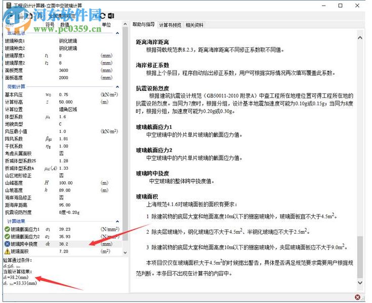Edit the 玻璃厚度1 value field
Image resolution: width=372 pixels, height=303 pixels.
click(x=60, y=56)
